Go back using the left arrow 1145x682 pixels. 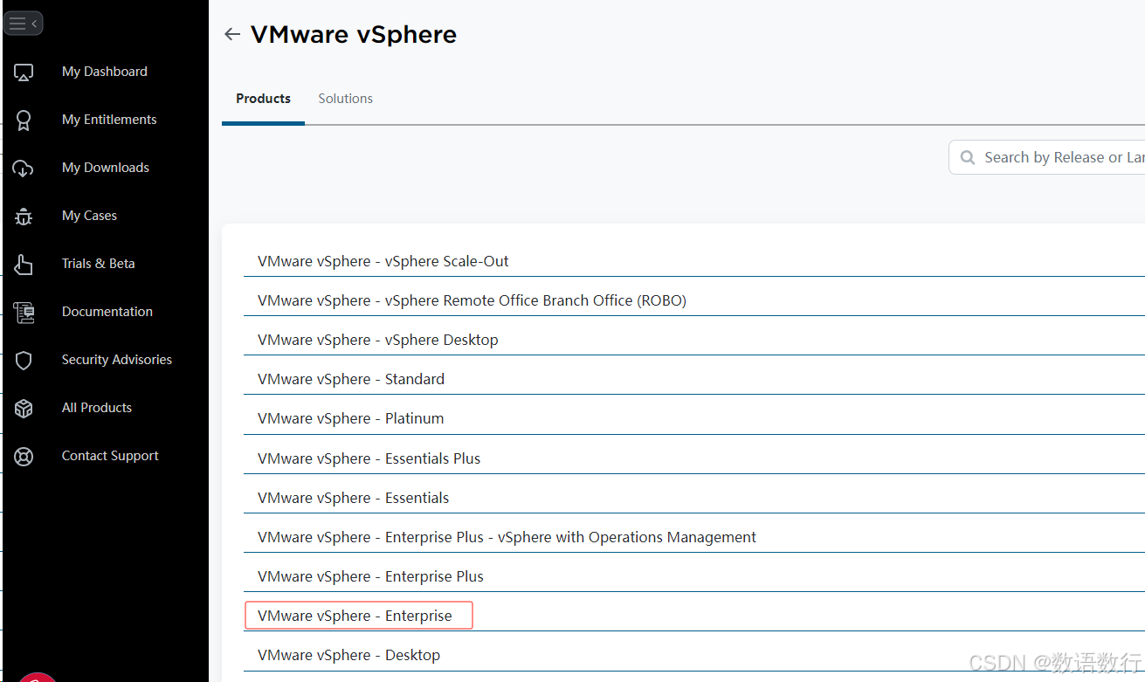231,34
